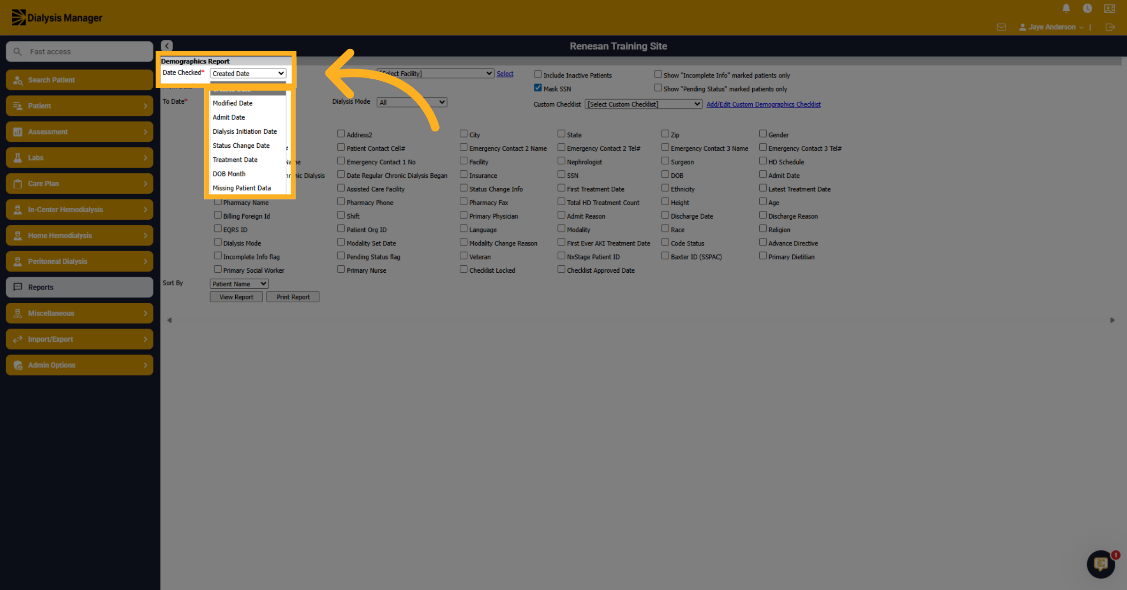Click the Fast access search field
Screen dimensions: 1127x590
79,52
